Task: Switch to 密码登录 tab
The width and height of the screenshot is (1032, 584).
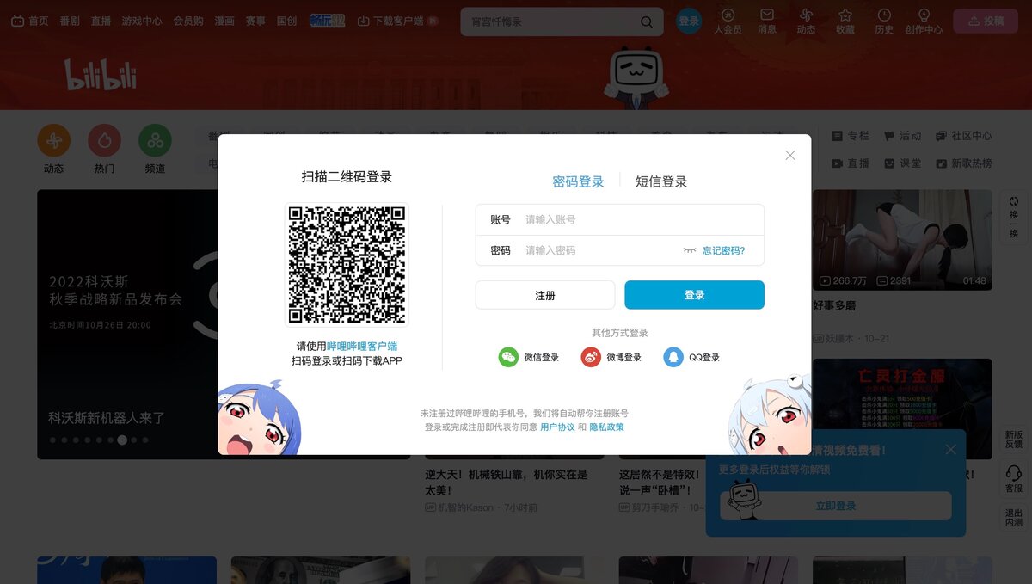Action: pyautogui.click(x=578, y=181)
